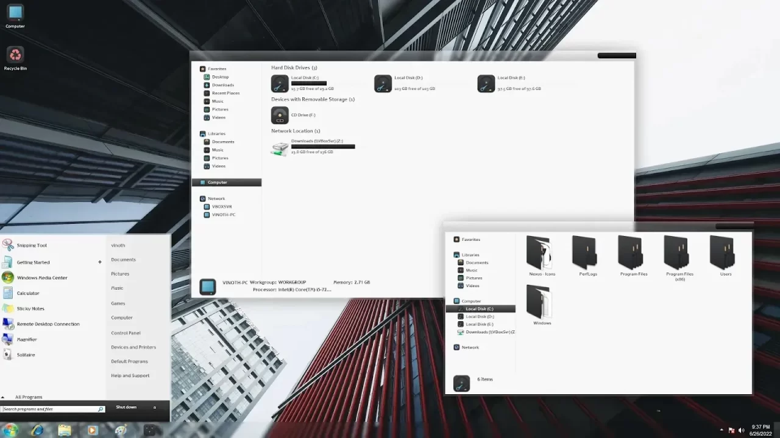The width and height of the screenshot is (780, 438).
Task: Launch Internet Explorer from the taskbar
Action: (x=37, y=430)
